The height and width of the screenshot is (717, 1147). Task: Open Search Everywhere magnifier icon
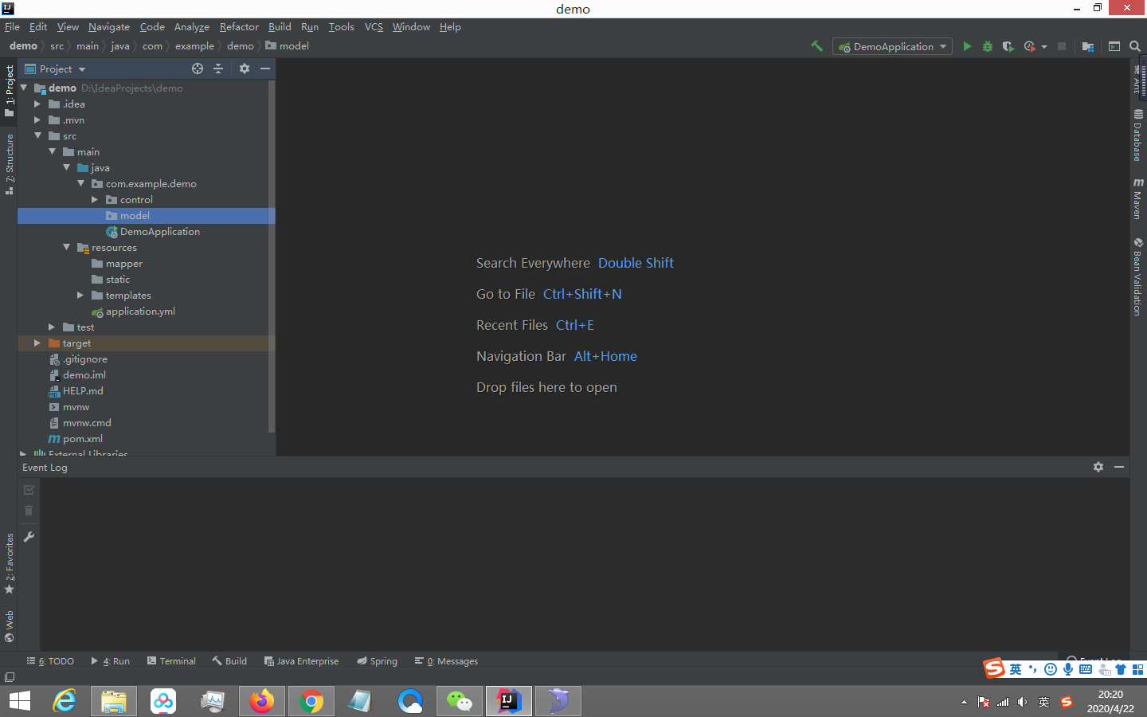[x=1135, y=46]
